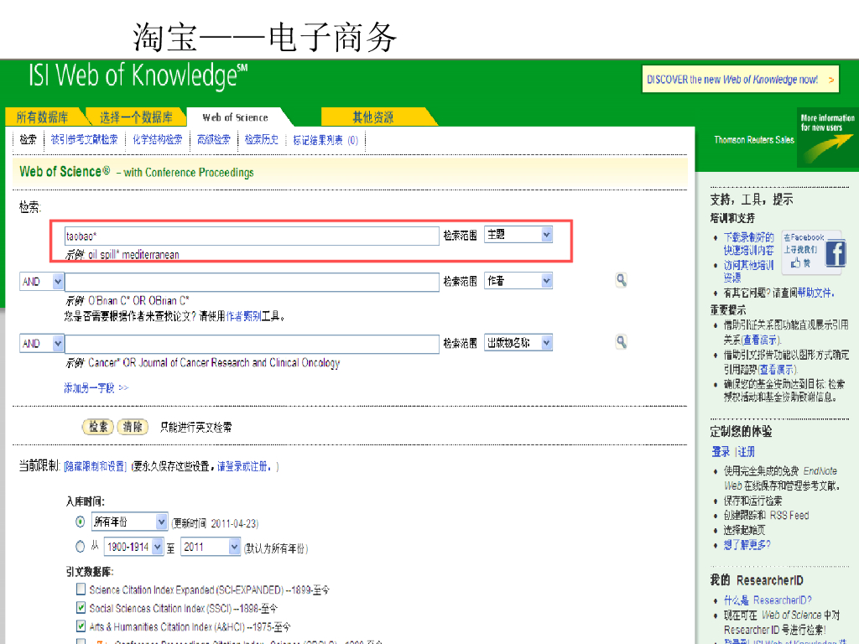Screen dimensions: 859x644
Task: Open the AND operator dropdown beside 作者 row
Action: (x=42, y=282)
